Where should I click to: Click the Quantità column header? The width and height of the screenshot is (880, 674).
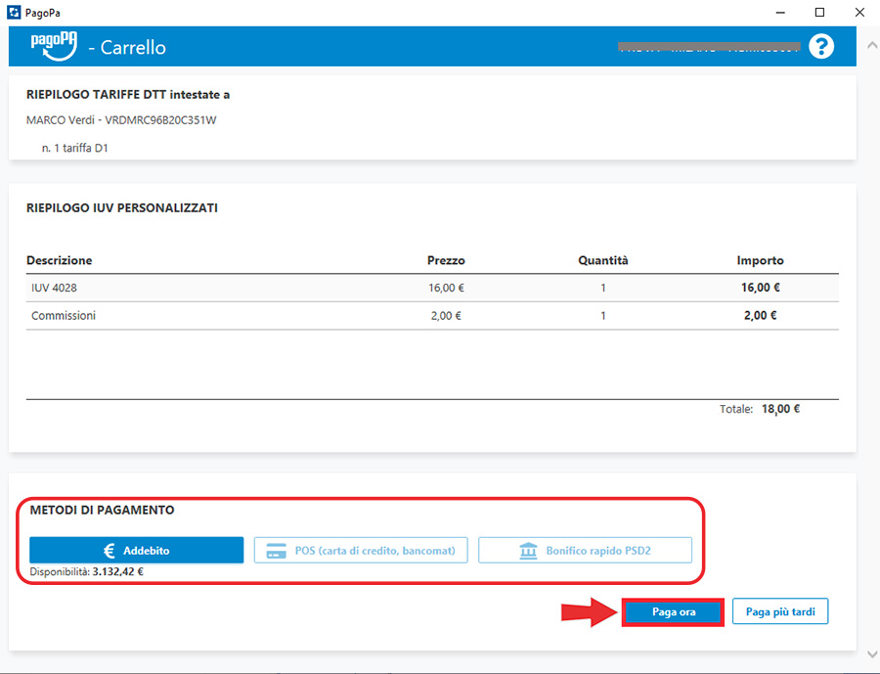pos(602,260)
